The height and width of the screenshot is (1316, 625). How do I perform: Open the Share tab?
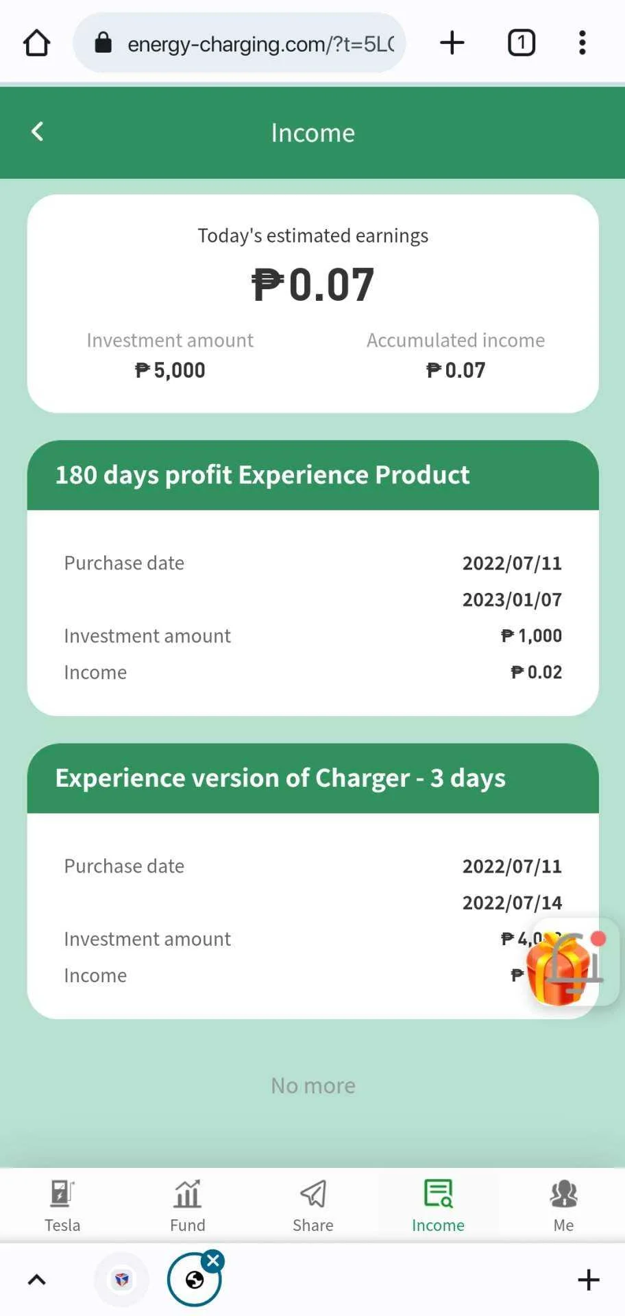(x=312, y=1206)
